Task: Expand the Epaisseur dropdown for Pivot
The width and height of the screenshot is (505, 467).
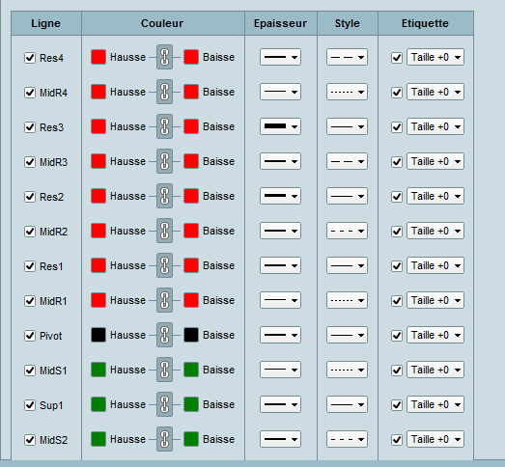Action: 280,335
